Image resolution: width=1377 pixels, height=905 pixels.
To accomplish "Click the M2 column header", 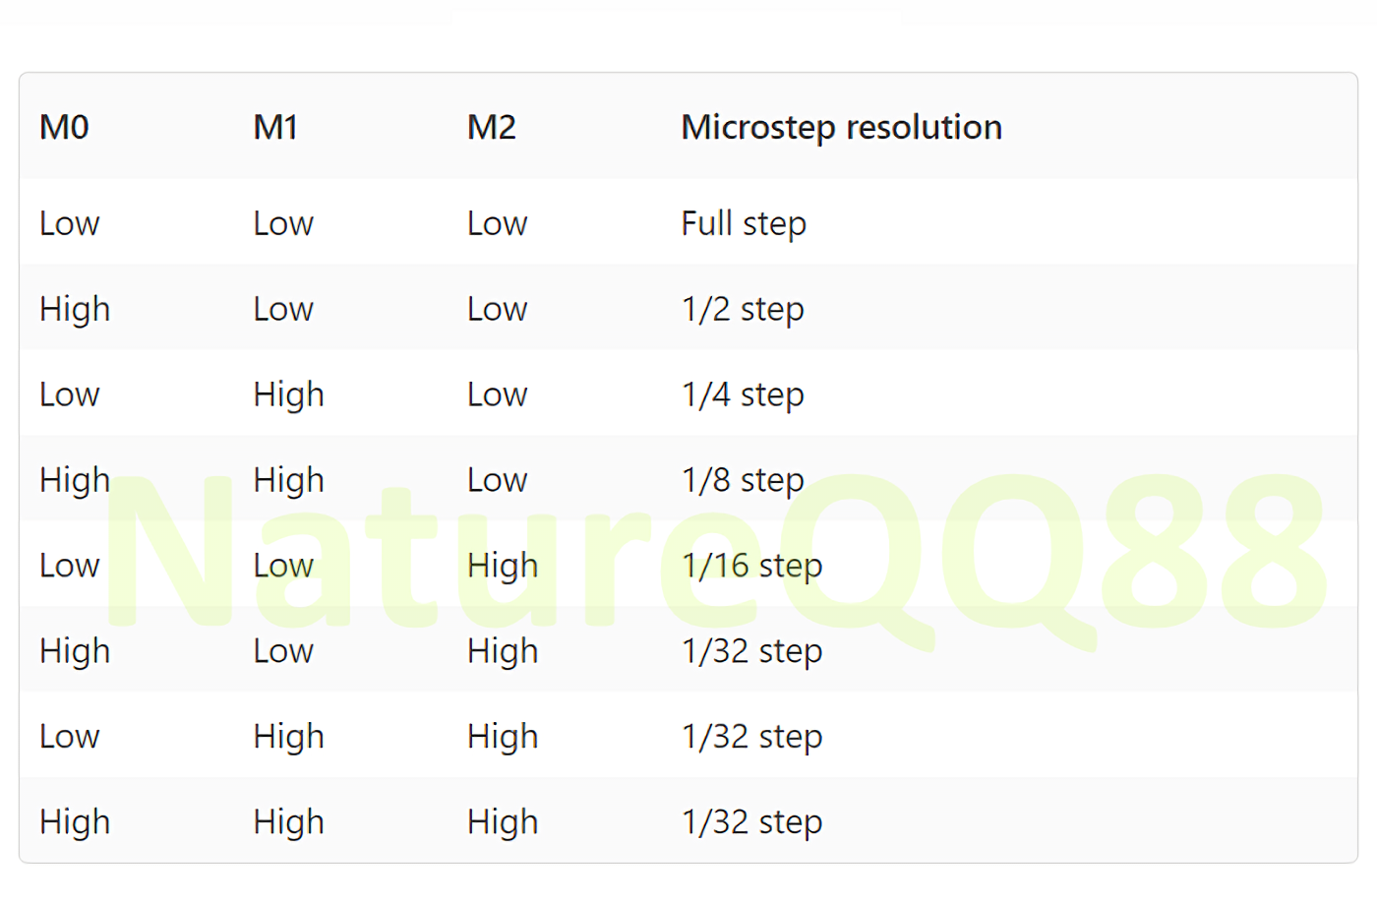I will tap(491, 127).
